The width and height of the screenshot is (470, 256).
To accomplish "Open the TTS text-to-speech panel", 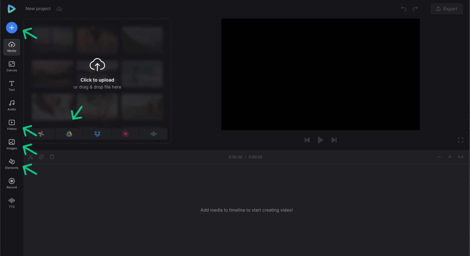I will click(x=12, y=203).
